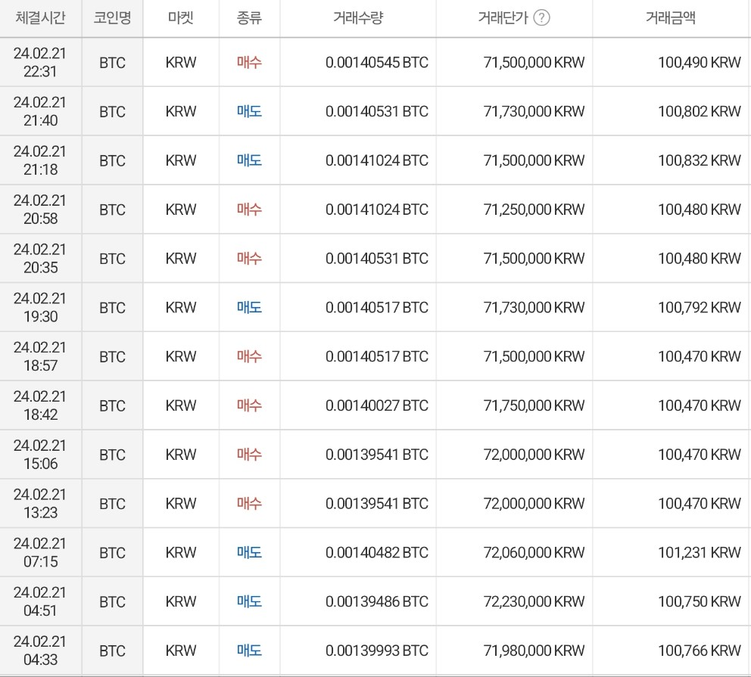Click quantity 0.00140545 BTC

pos(376,62)
